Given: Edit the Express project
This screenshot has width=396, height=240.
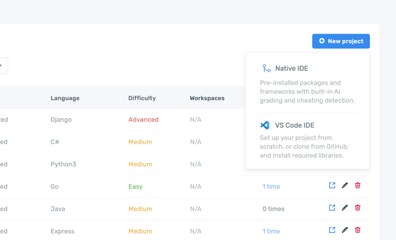Looking at the screenshot, I should [x=345, y=230].
